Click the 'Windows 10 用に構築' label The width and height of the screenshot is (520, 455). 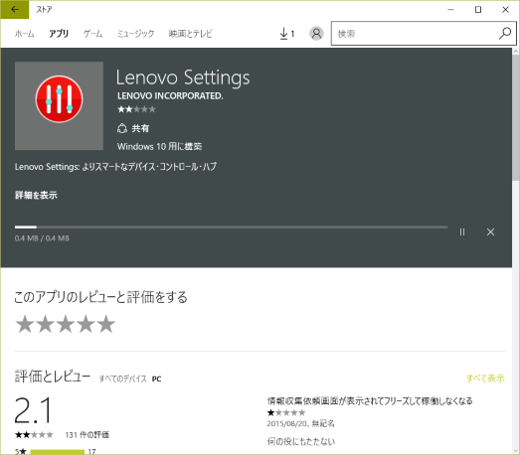(159, 146)
